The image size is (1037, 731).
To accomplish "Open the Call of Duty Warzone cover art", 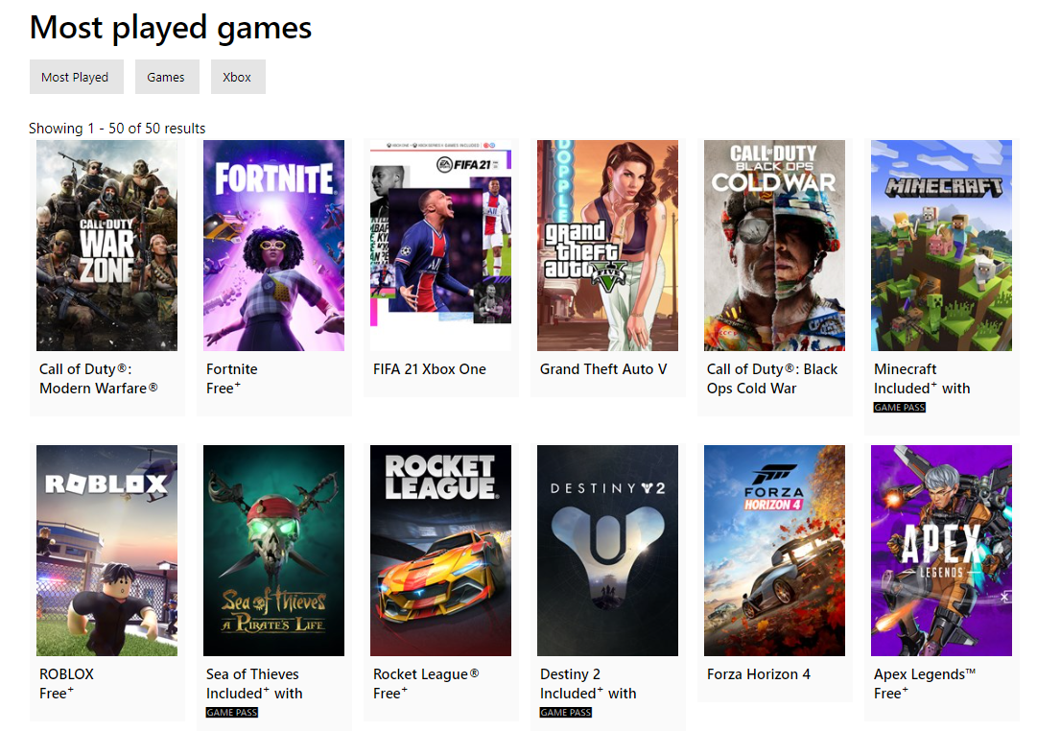I will point(106,245).
